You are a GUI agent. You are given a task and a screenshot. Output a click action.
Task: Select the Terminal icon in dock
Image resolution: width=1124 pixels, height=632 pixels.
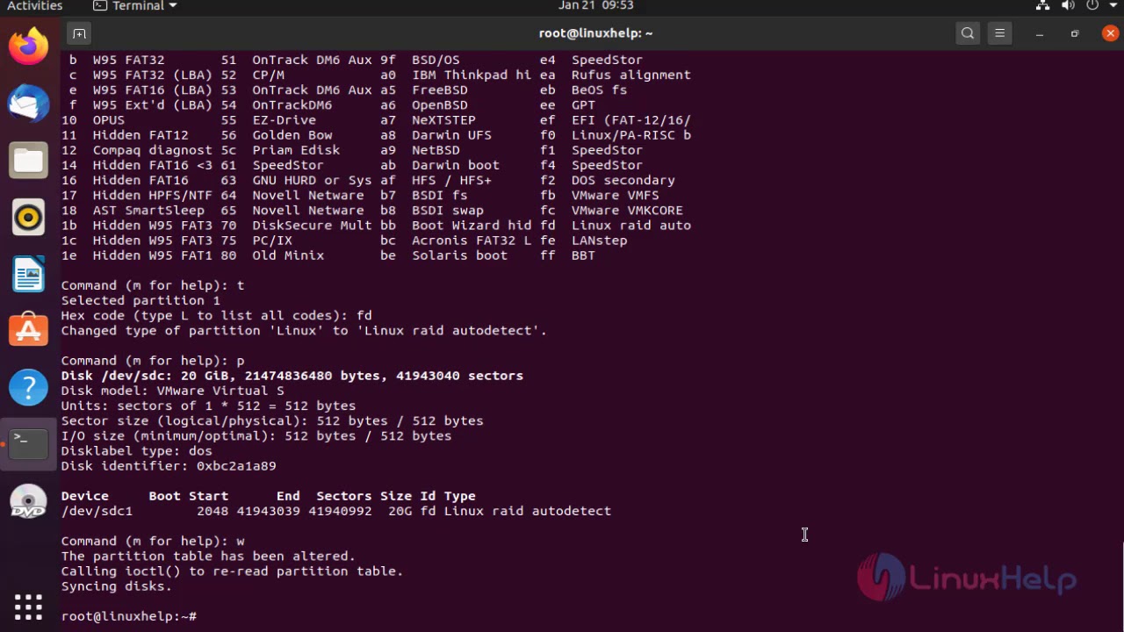pyautogui.click(x=28, y=444)
